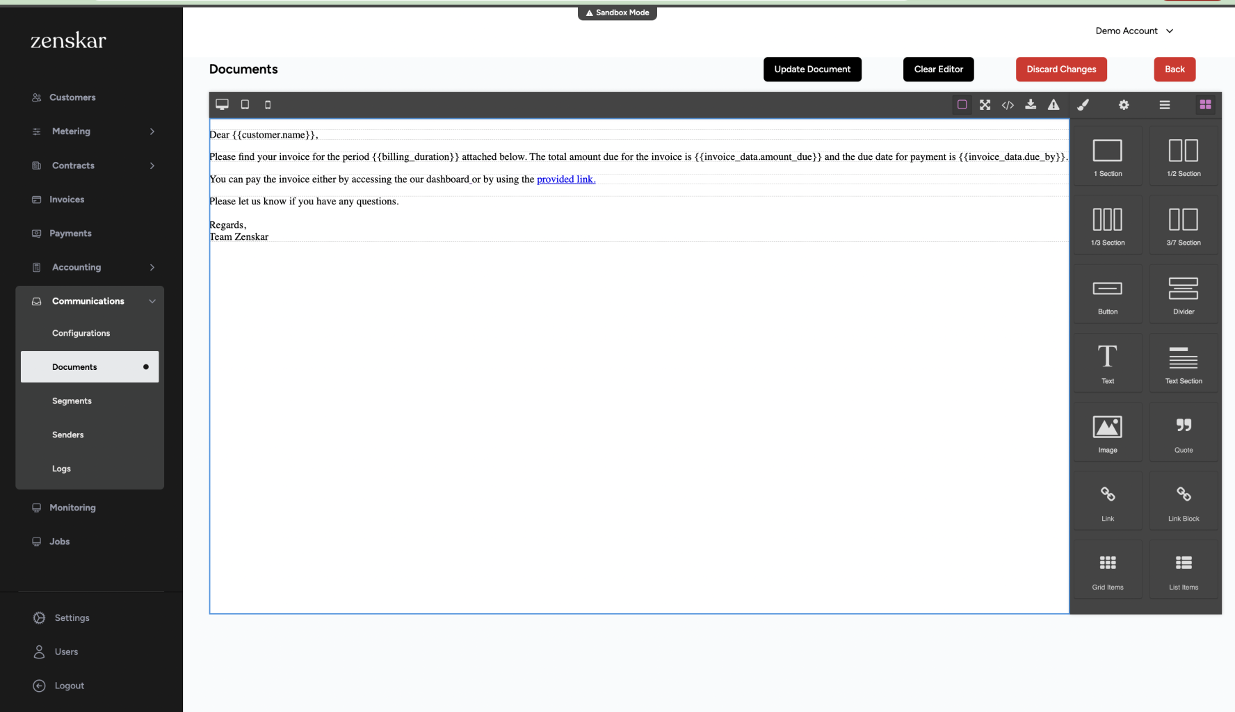Go to Configurations submenu item
Viewport: 1235px width, 712px height.
pos(81,333)
